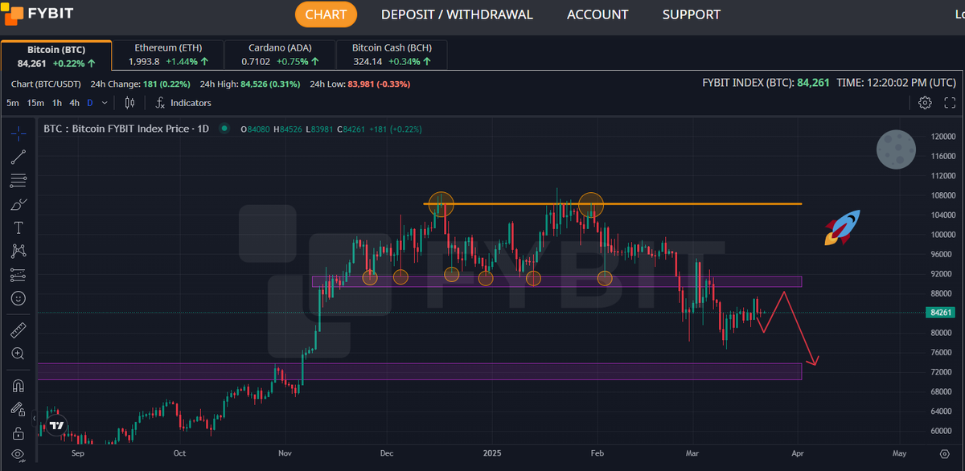Switch to the 5m timeframe

click(13, 103)
